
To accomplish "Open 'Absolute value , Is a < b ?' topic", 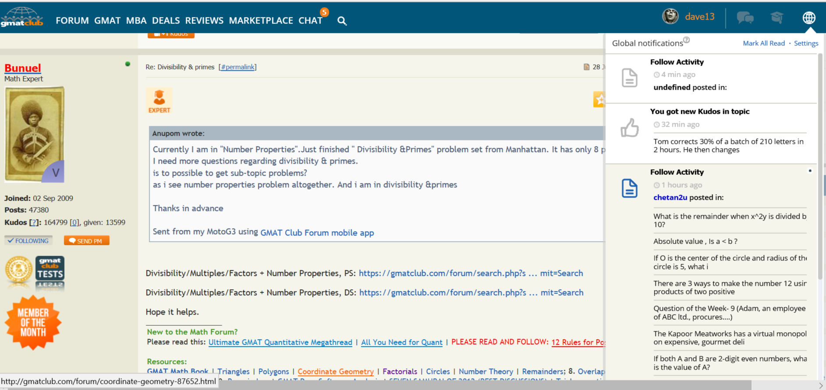I will point(695,242).
